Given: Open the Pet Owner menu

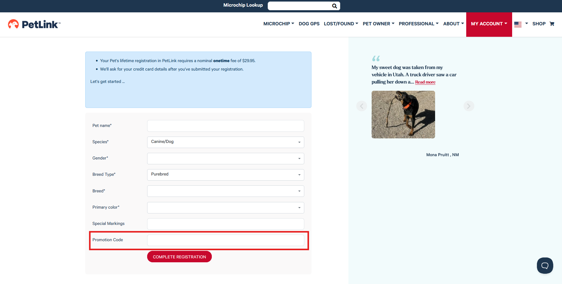Looking at the screenshot, I should click(x=379, y=24).
